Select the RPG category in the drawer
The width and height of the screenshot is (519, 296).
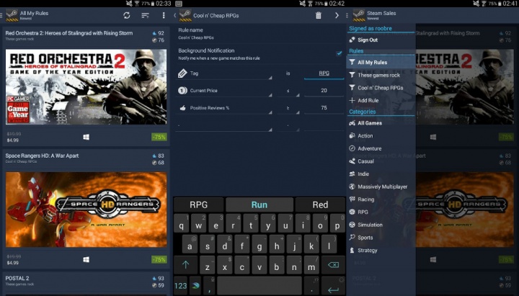click(x=381, y=212)
